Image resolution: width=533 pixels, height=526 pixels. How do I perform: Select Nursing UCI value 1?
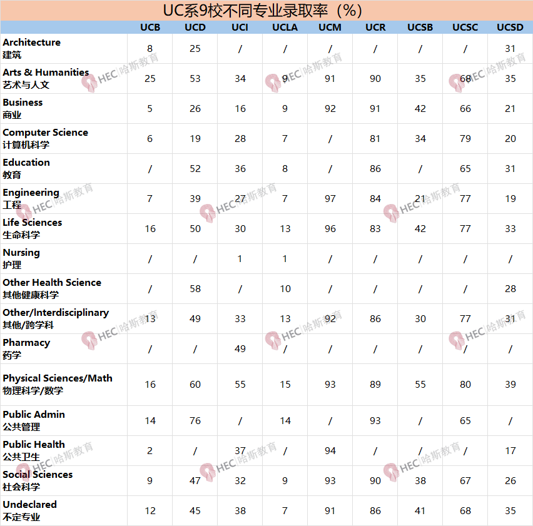pyautogui.click(x=240, y=258)
